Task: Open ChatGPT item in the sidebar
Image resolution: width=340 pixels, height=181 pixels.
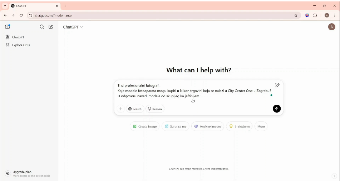Action: (x=29, y=37)
